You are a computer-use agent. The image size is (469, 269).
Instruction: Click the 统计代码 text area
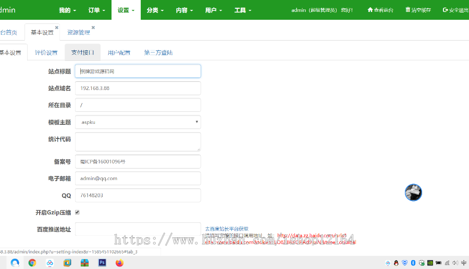[x=138, y=142]
